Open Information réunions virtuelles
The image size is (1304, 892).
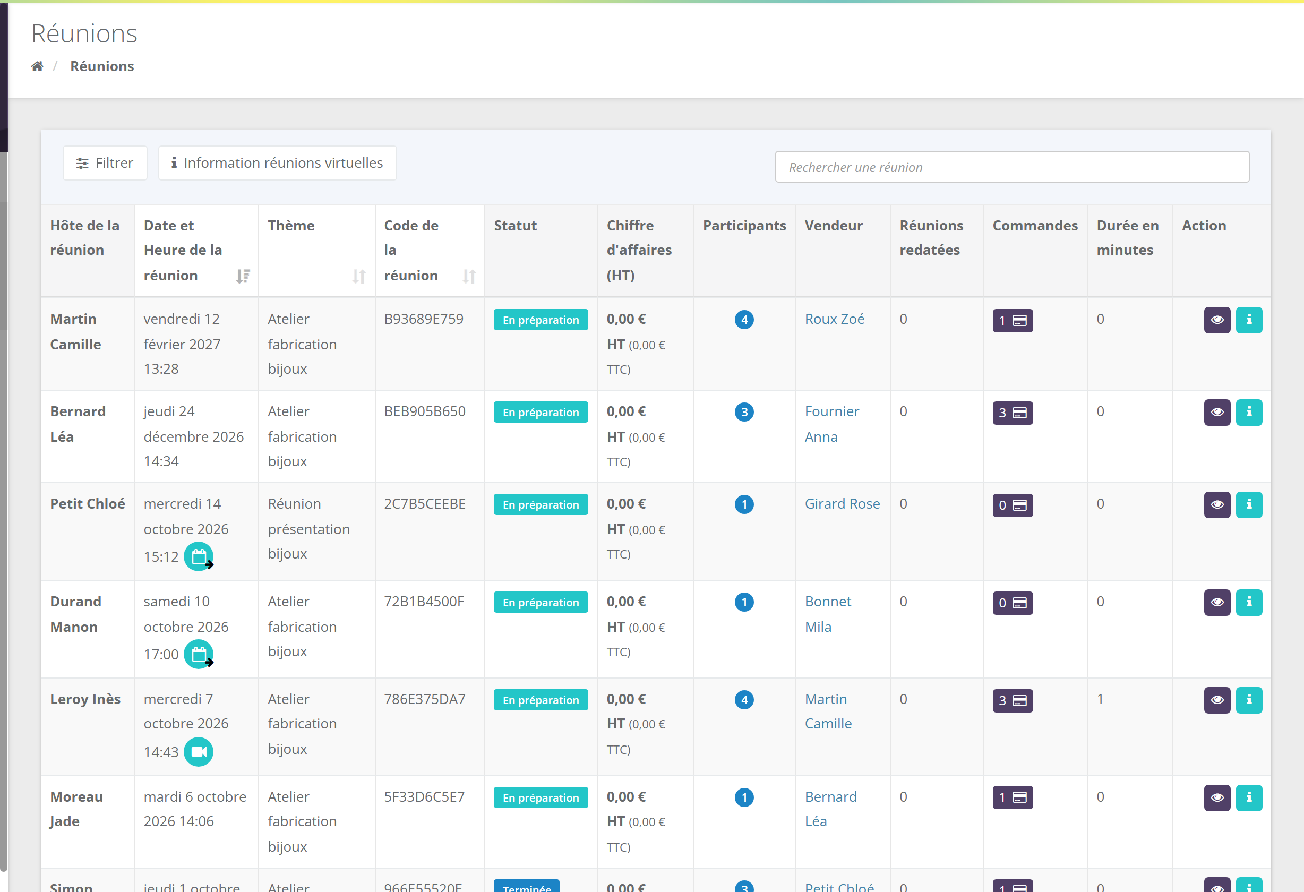[277, 162]
